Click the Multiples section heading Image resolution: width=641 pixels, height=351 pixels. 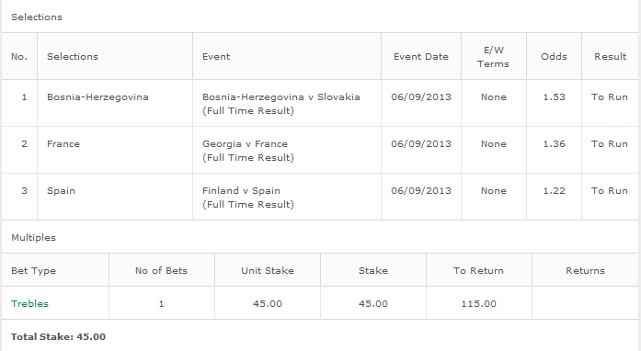[x=33, y=238]
